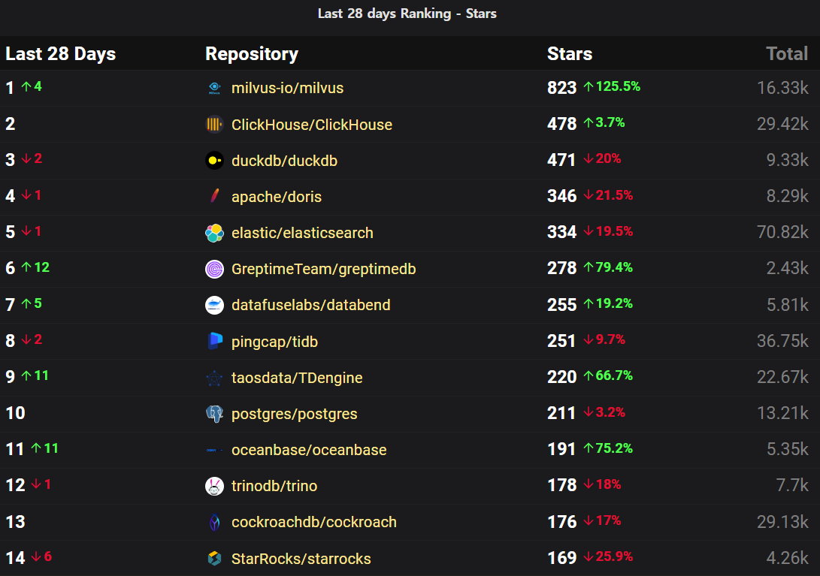Open the ClickHouse/ClickHouse repository link
820x576 pixels.
pos(312,125)
